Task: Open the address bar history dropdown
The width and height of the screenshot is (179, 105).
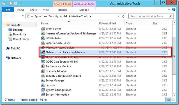Action: (120, 16)
